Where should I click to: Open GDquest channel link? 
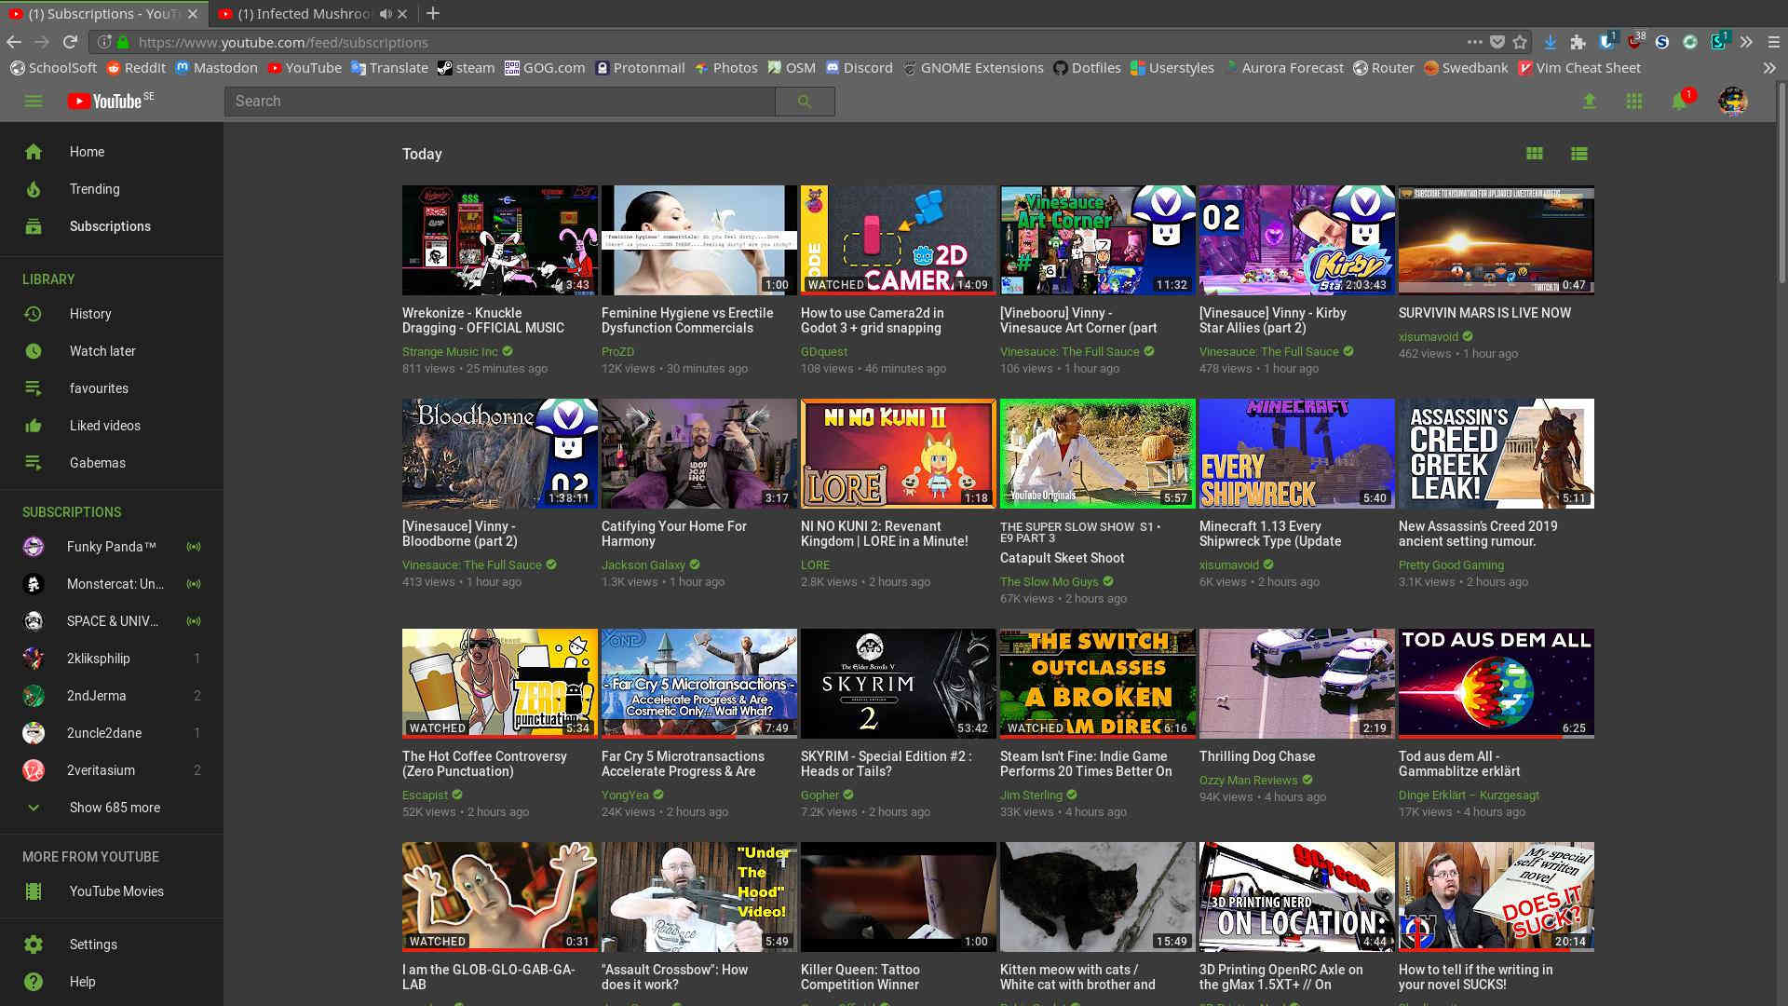tap(824, 352)
